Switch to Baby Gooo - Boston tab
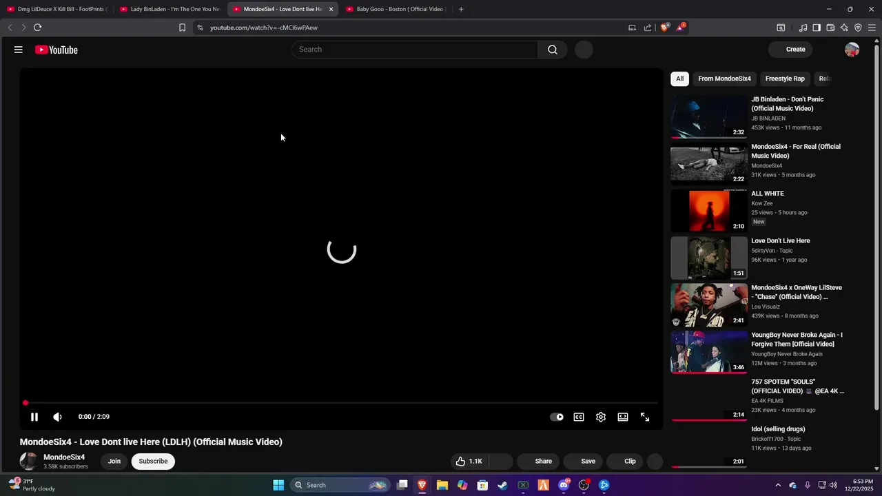The image size is (882, 496). (396, 9)
